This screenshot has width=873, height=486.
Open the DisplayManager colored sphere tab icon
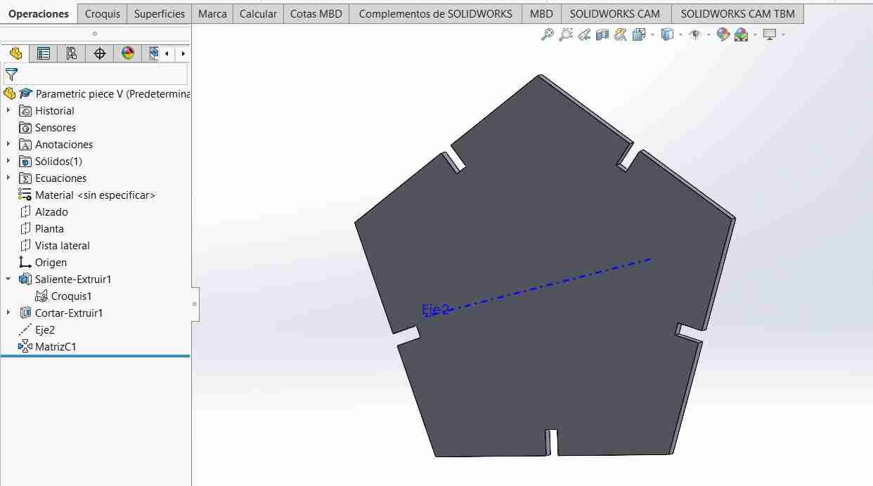coord(129,53)
